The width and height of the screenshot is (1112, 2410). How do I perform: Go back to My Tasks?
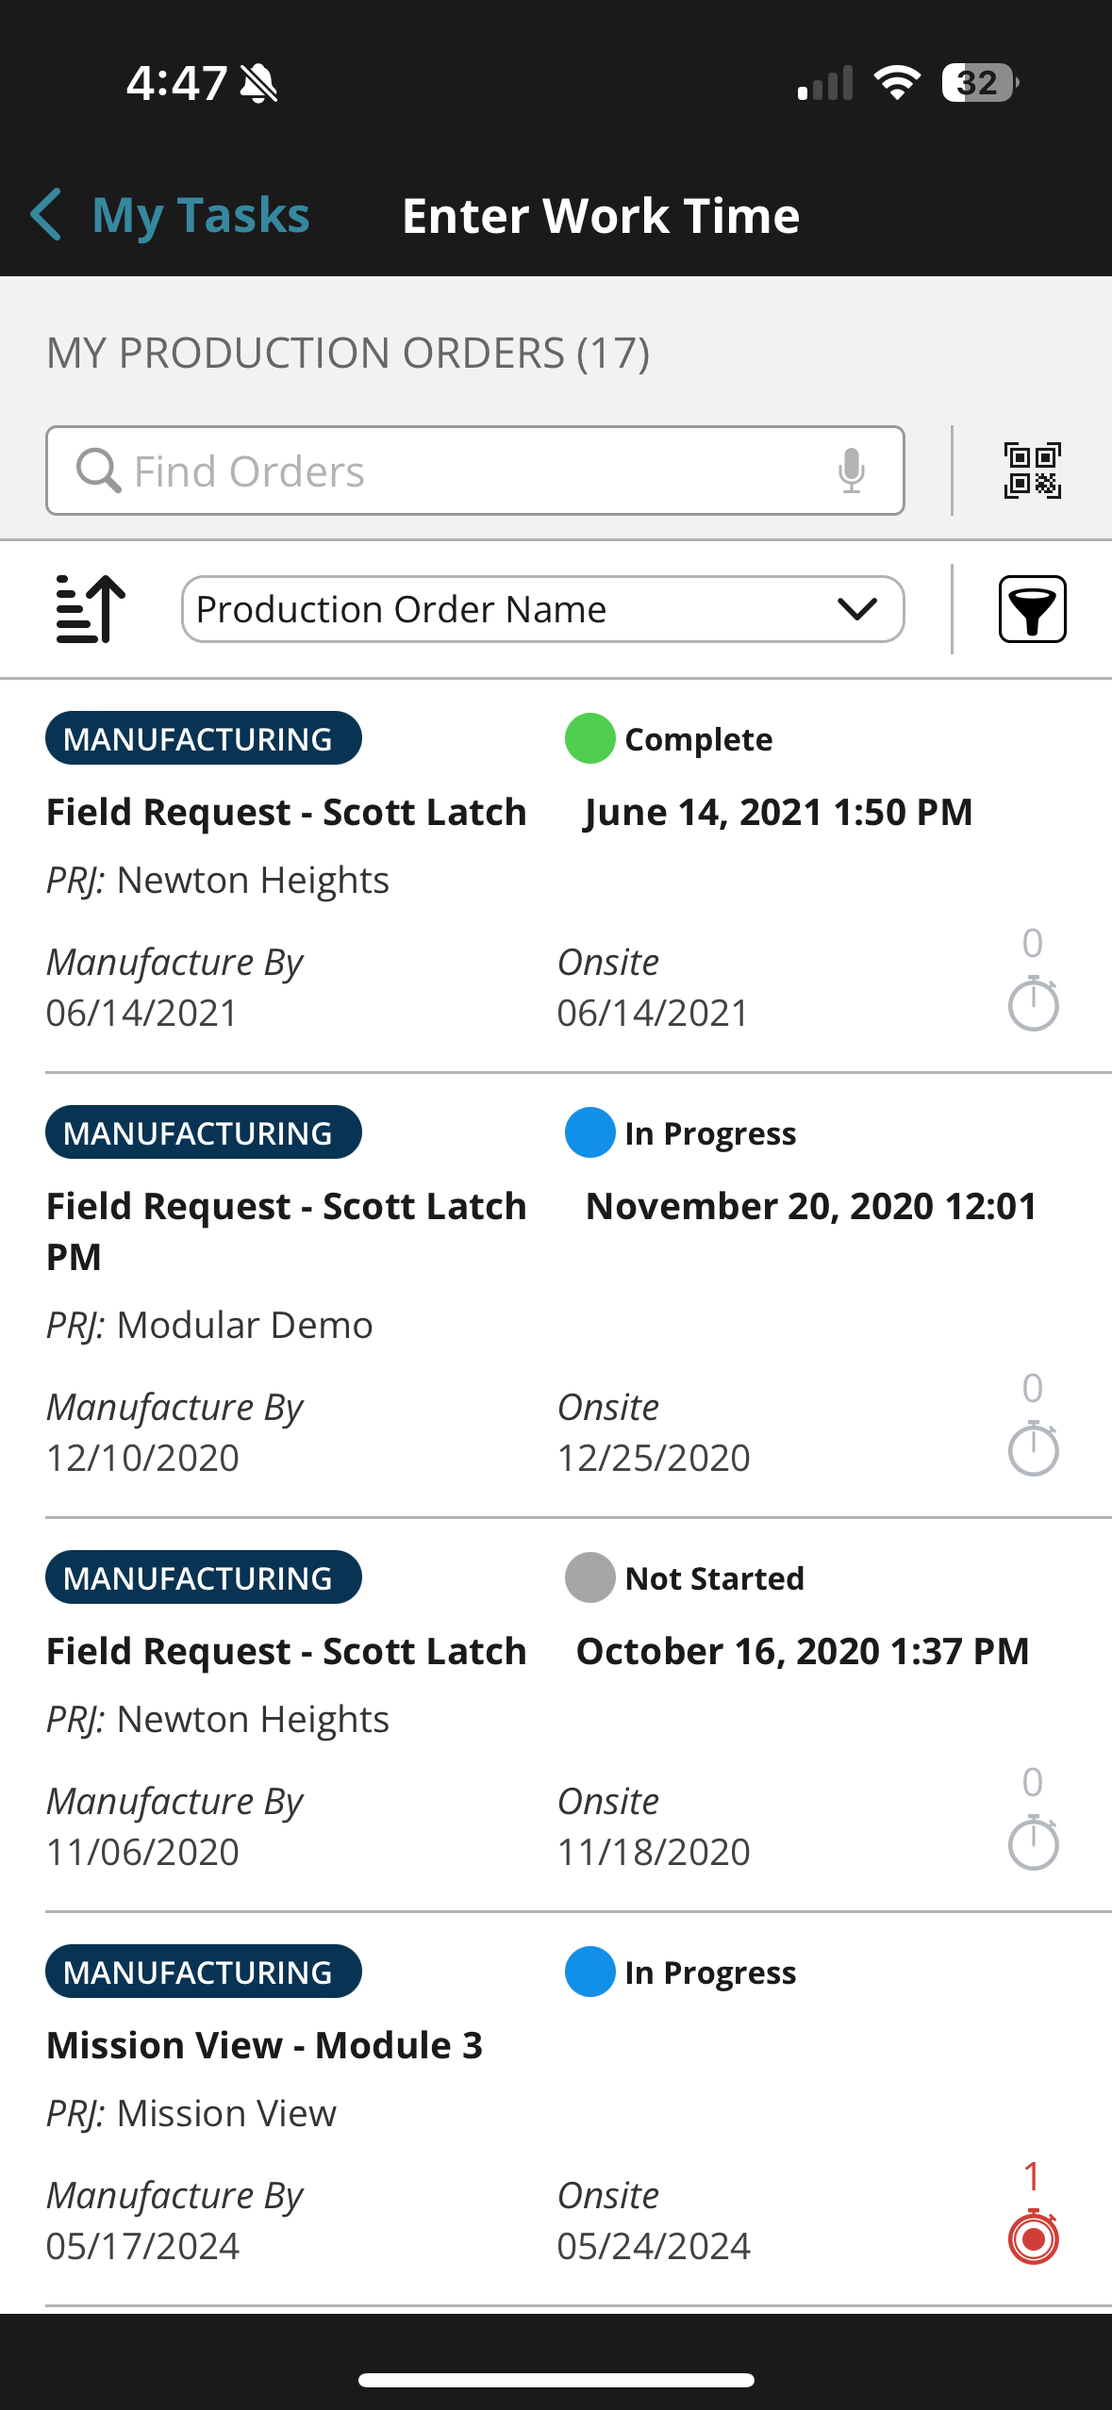click(200, 216)
